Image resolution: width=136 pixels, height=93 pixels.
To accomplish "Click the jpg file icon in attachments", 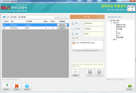I will pos(74,43).
